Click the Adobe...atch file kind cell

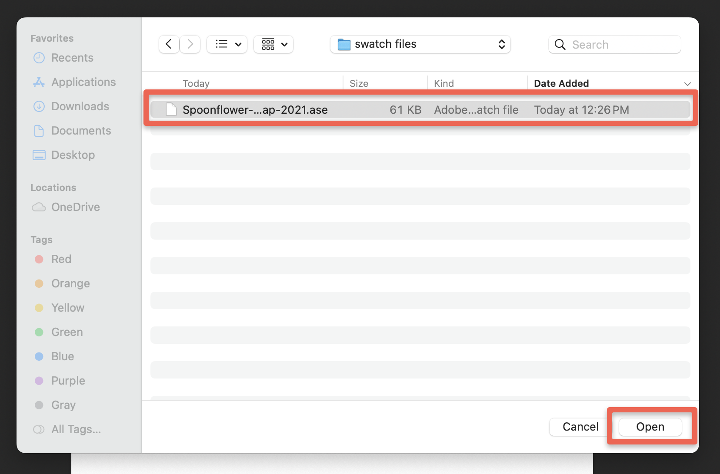(476, 110)
